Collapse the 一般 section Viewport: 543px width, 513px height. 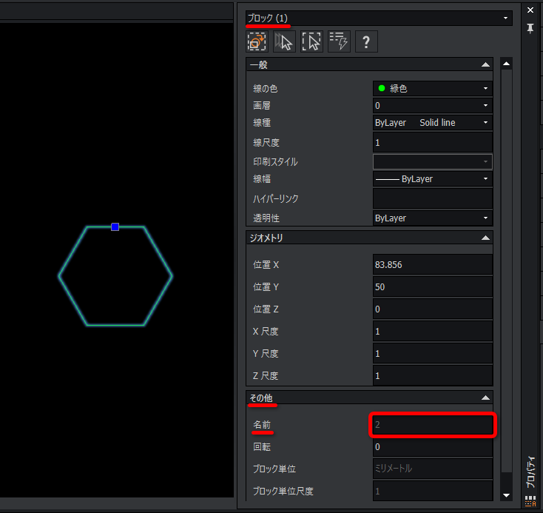(485, 64)
